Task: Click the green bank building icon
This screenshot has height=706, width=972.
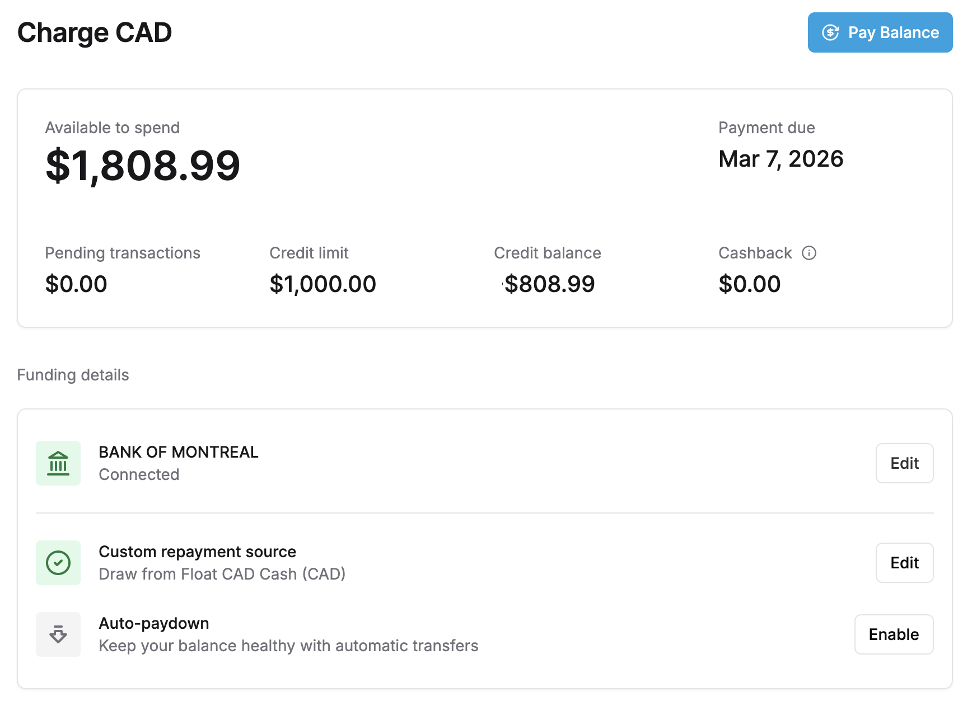Action: pyautogui.click(x=58, y=463)
